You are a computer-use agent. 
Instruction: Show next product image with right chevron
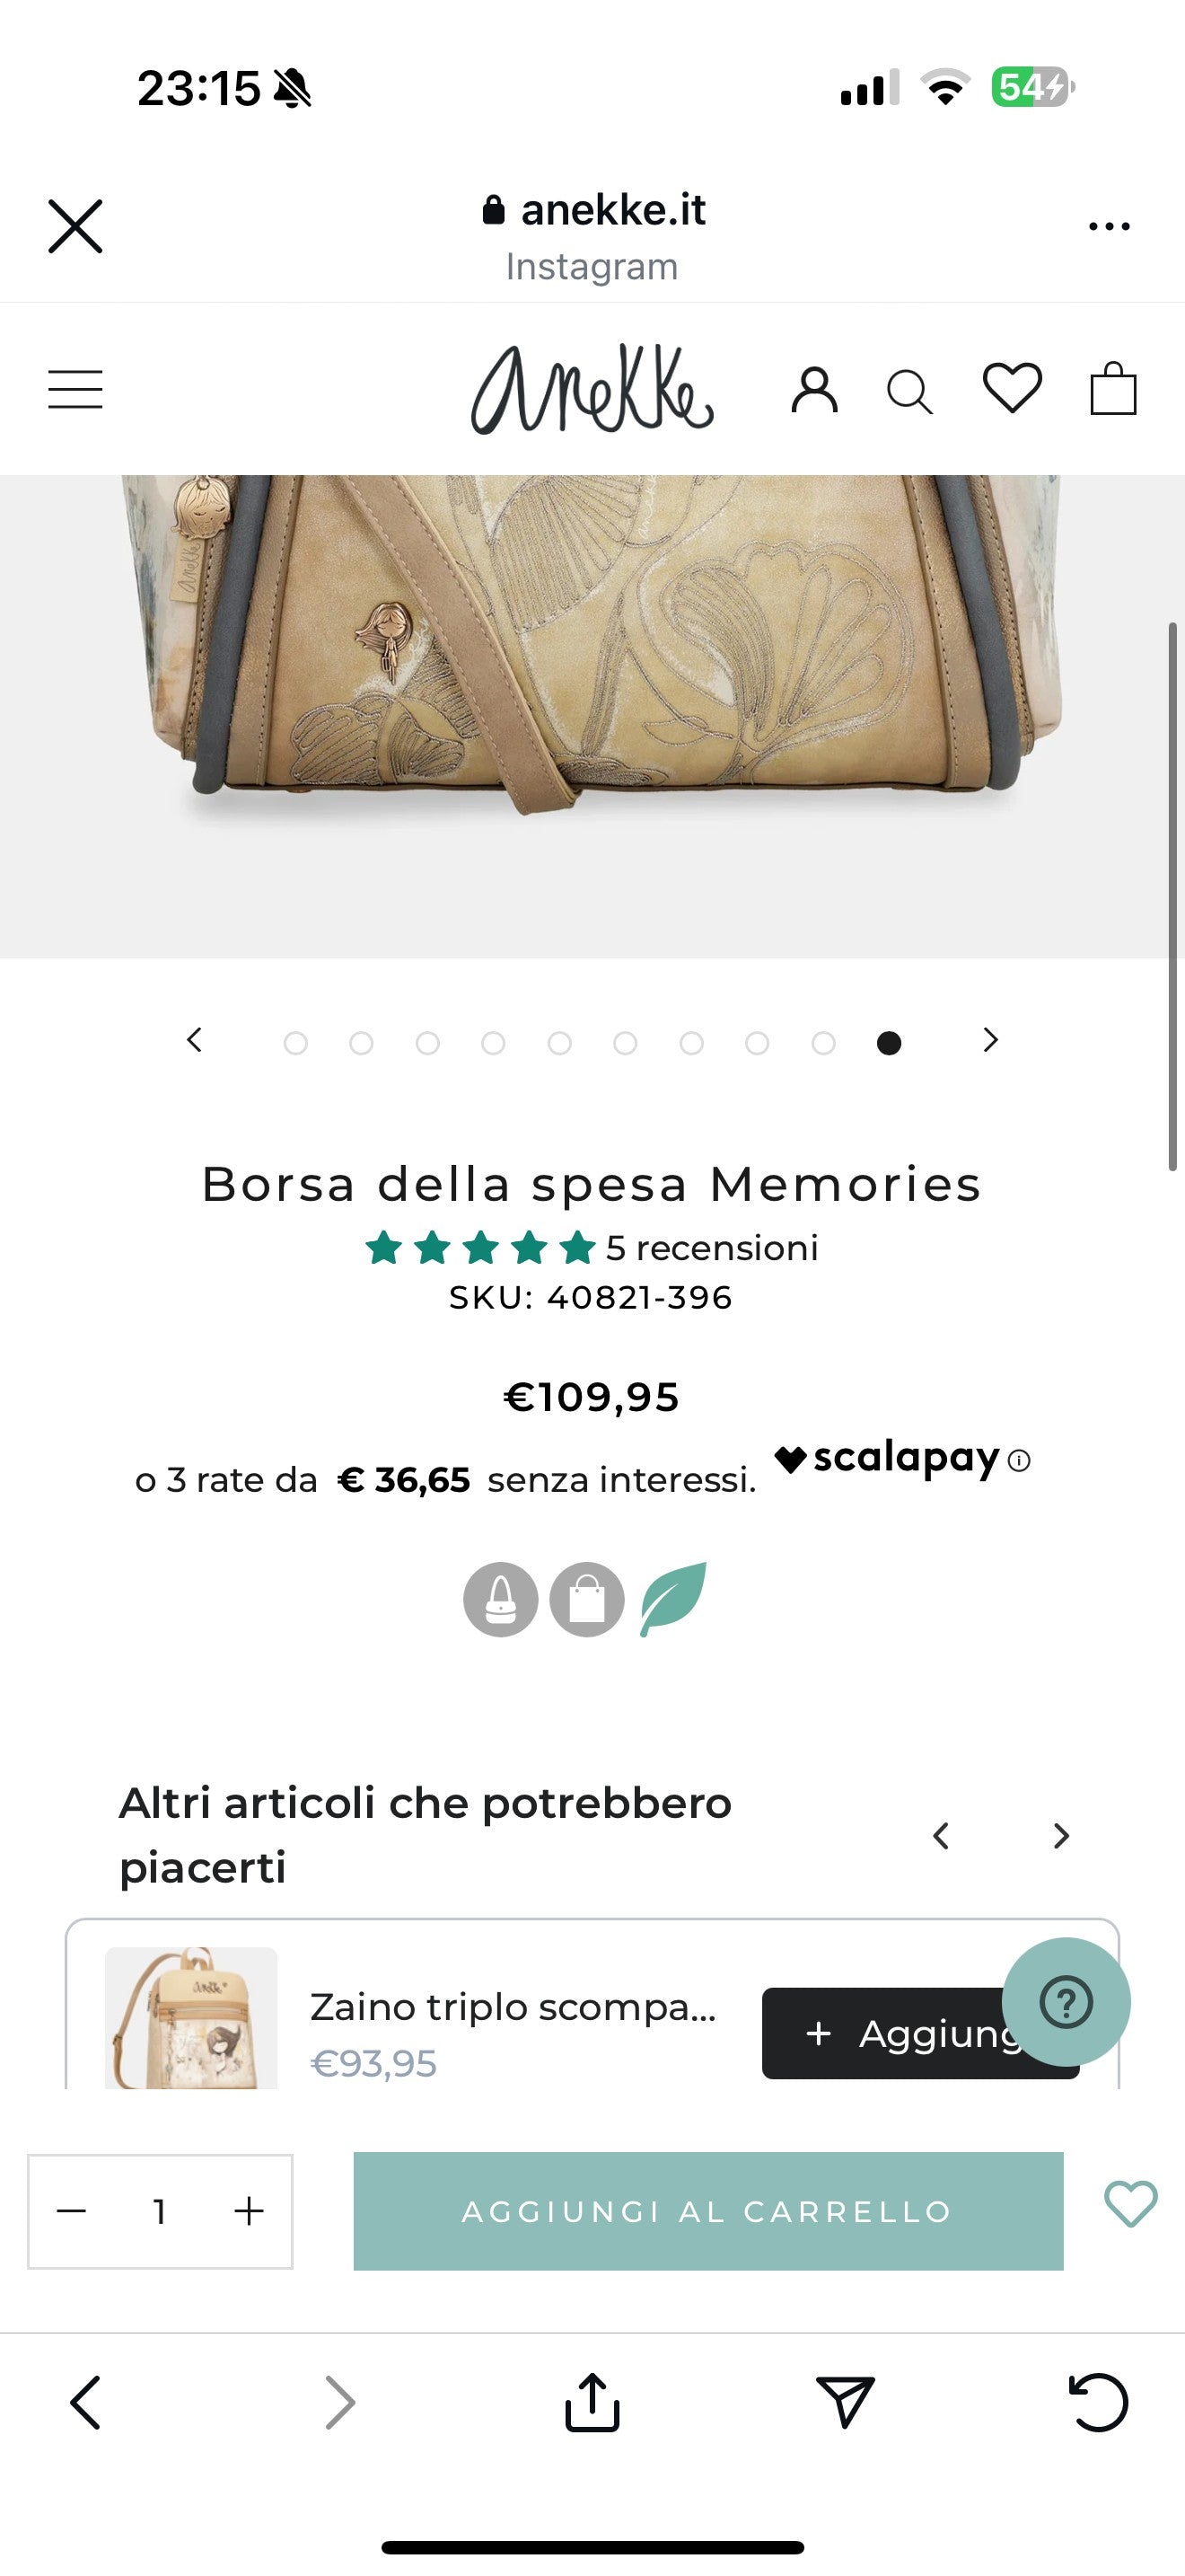coord(990,1040)
